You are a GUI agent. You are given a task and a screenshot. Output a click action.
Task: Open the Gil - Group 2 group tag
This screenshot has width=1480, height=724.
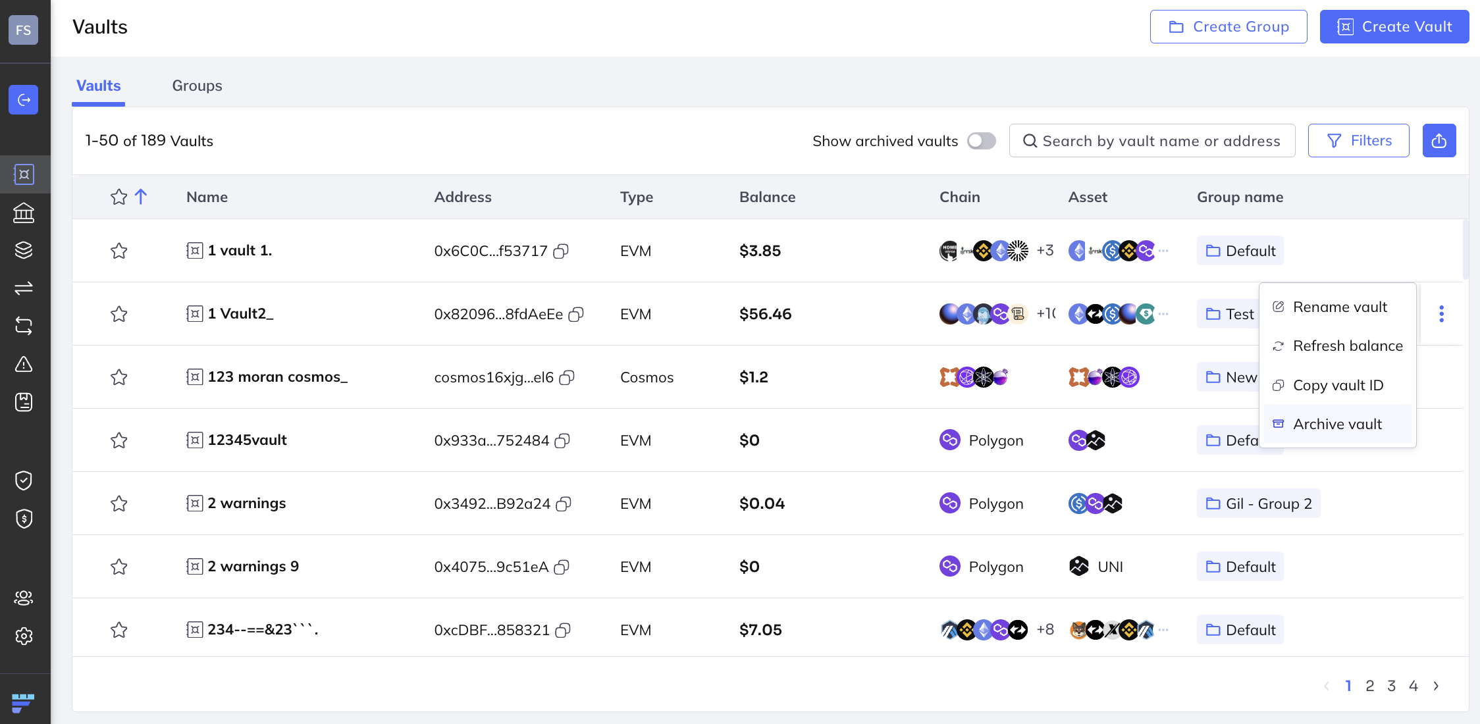click(1259, 504)
